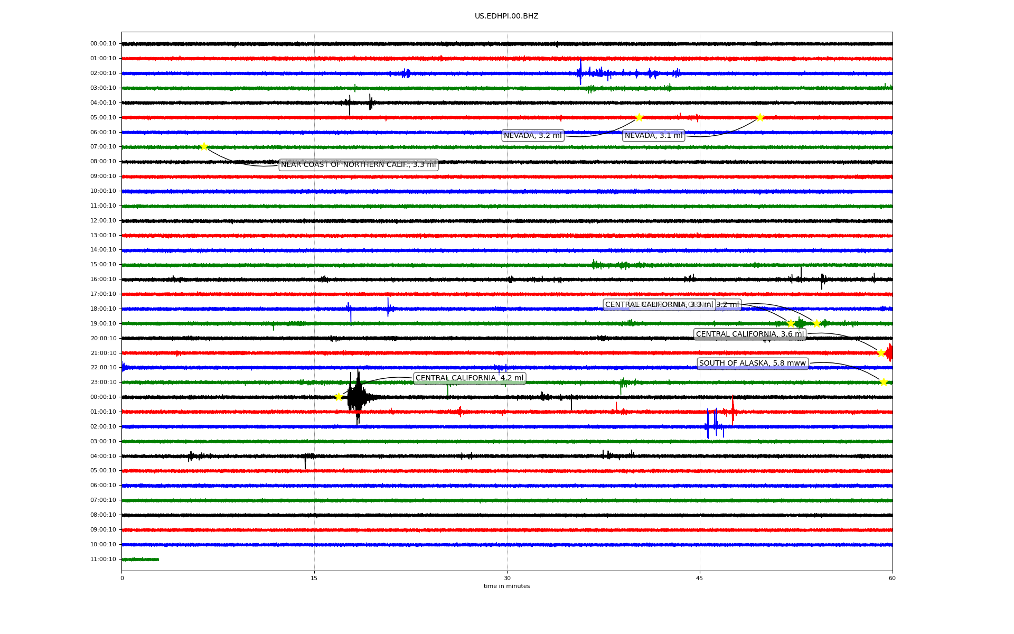Click the 'time in minutes' axis label
The width and height of the screenshot is (1014, 634).
point(506,586)
